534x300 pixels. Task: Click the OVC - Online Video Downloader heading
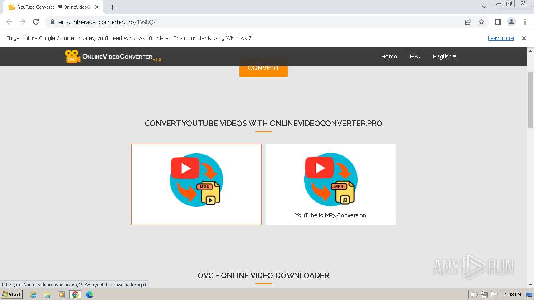[x=263, y=275]
